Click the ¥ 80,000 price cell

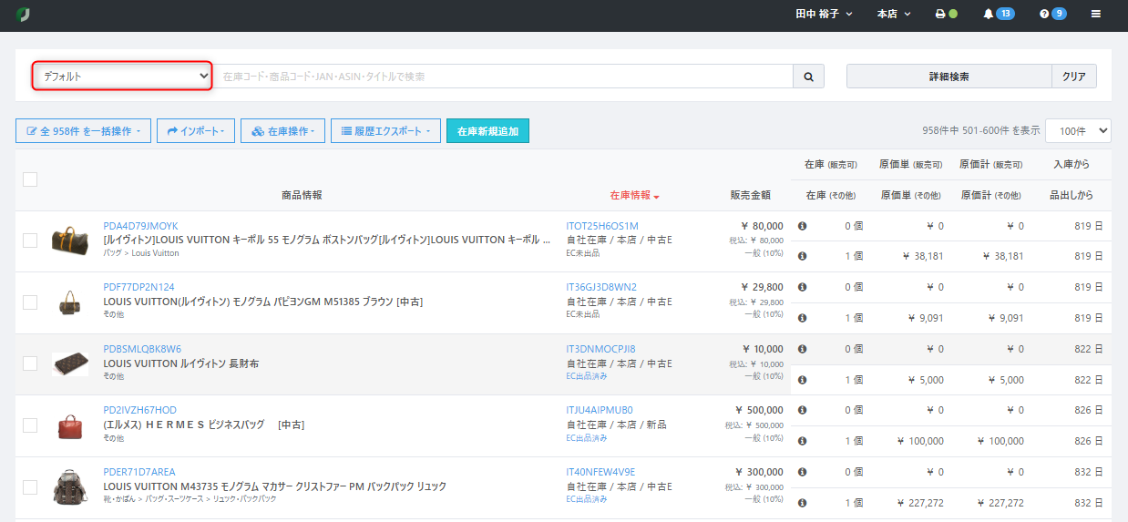762,226
